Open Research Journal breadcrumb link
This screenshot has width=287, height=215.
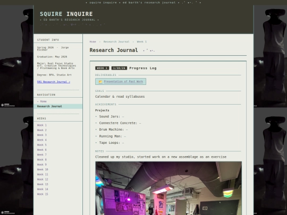(116, 42)
